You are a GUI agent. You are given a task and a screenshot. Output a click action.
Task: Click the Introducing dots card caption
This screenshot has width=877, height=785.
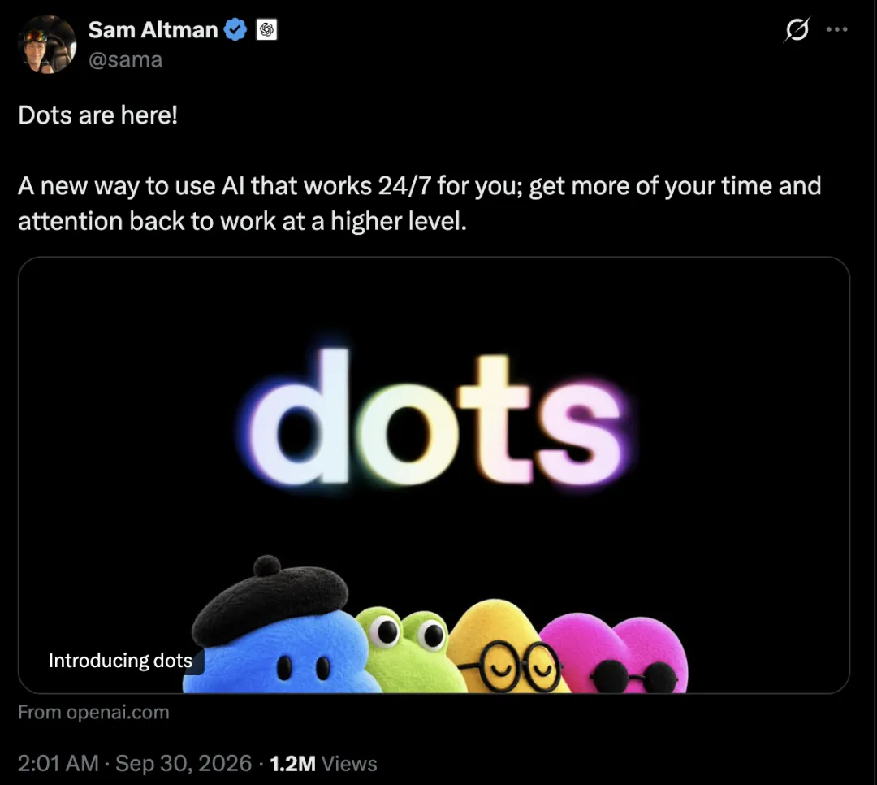click(120, 660)
